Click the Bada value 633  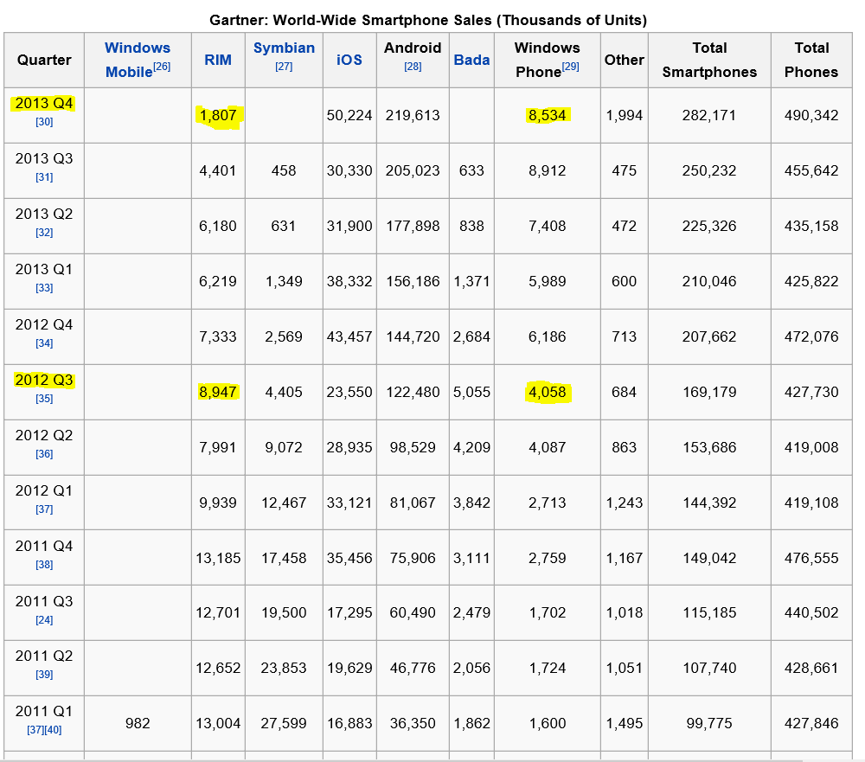coord(471,171)
